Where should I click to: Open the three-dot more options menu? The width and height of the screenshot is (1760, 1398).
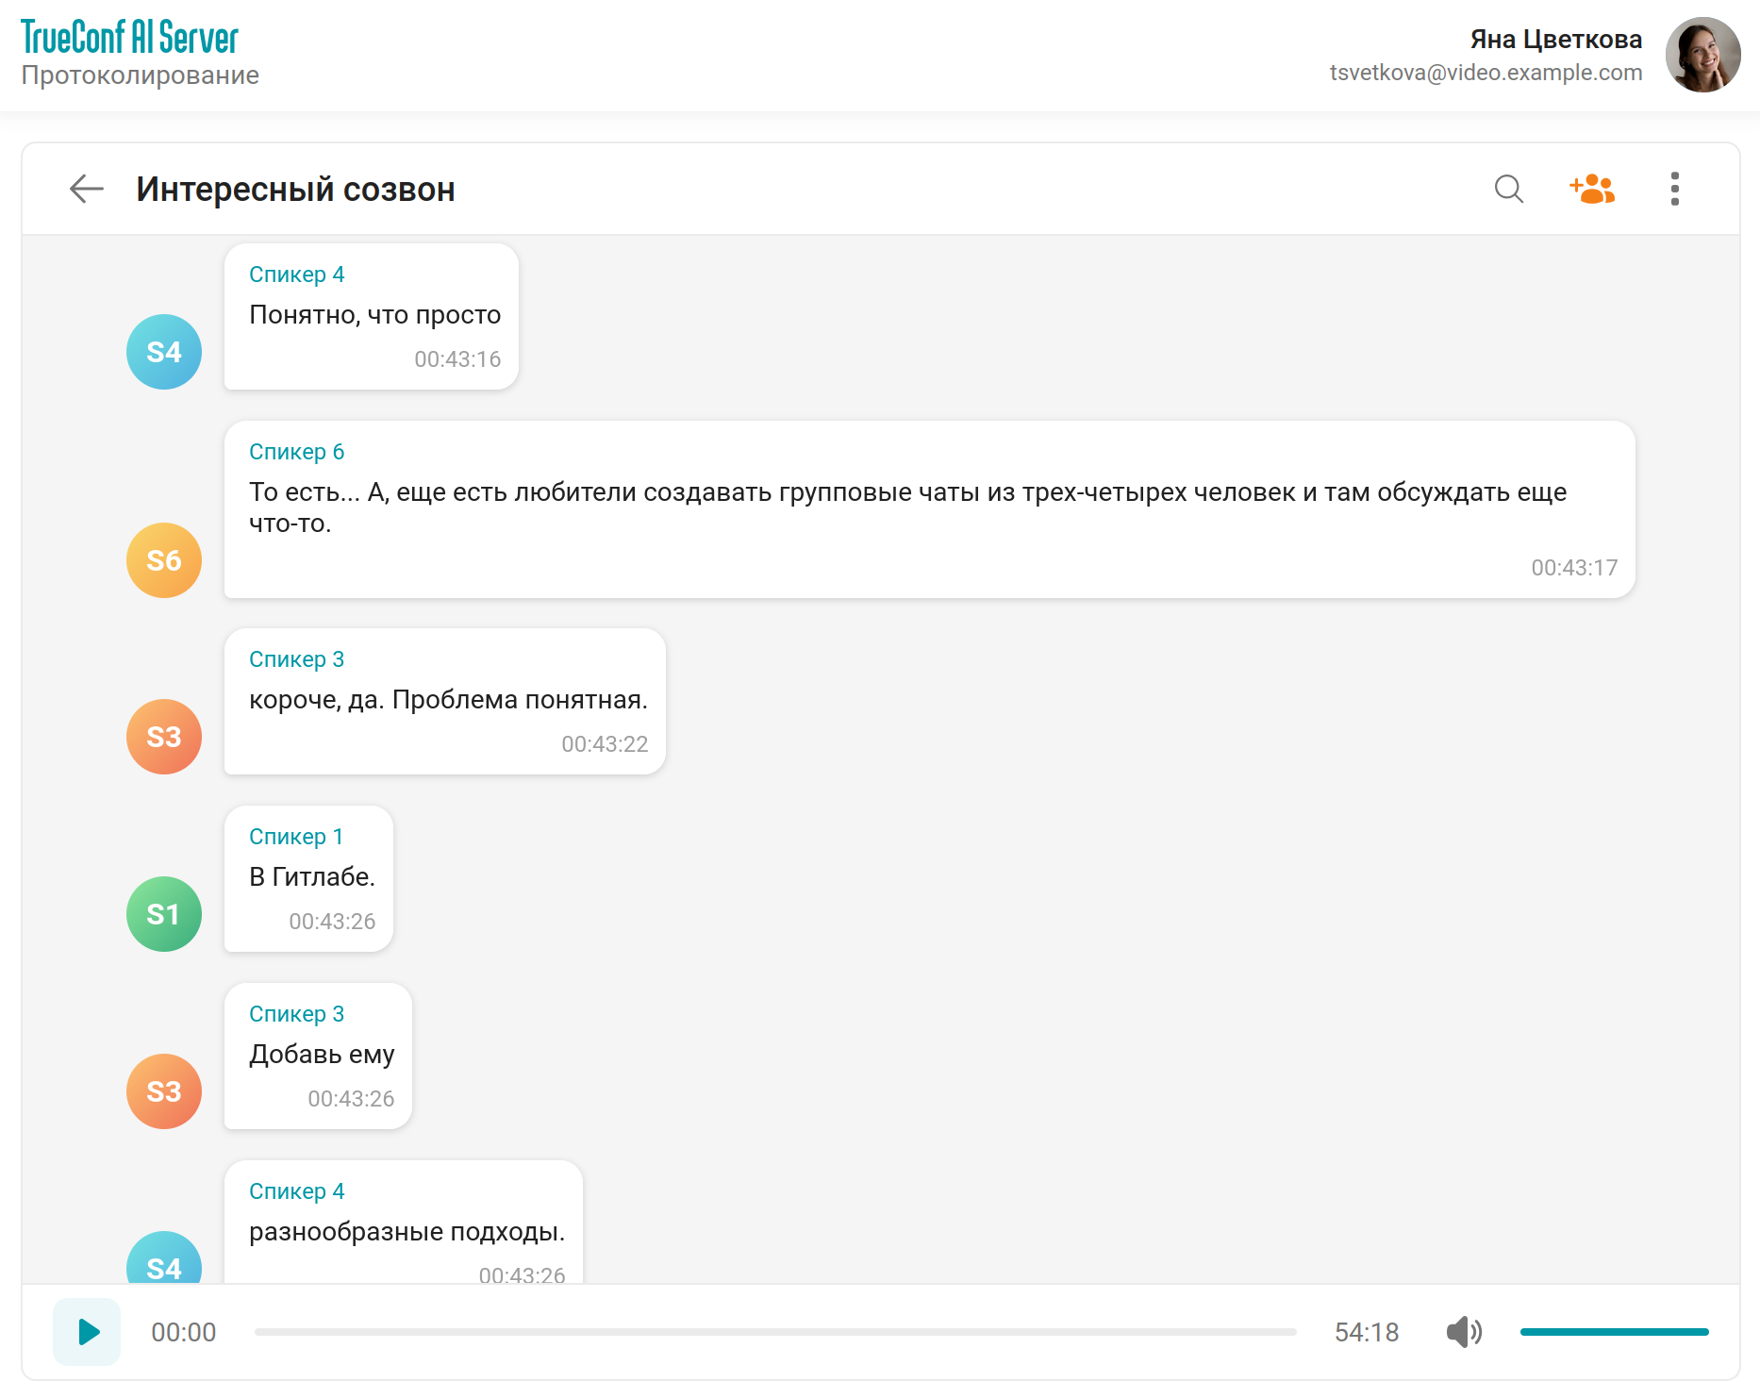coord(1675,189)
